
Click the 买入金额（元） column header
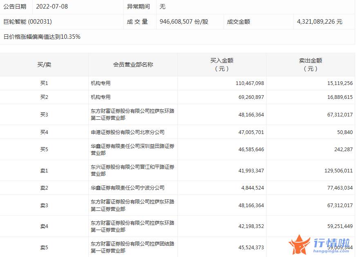pyautogui.click(x=222, y=65)
